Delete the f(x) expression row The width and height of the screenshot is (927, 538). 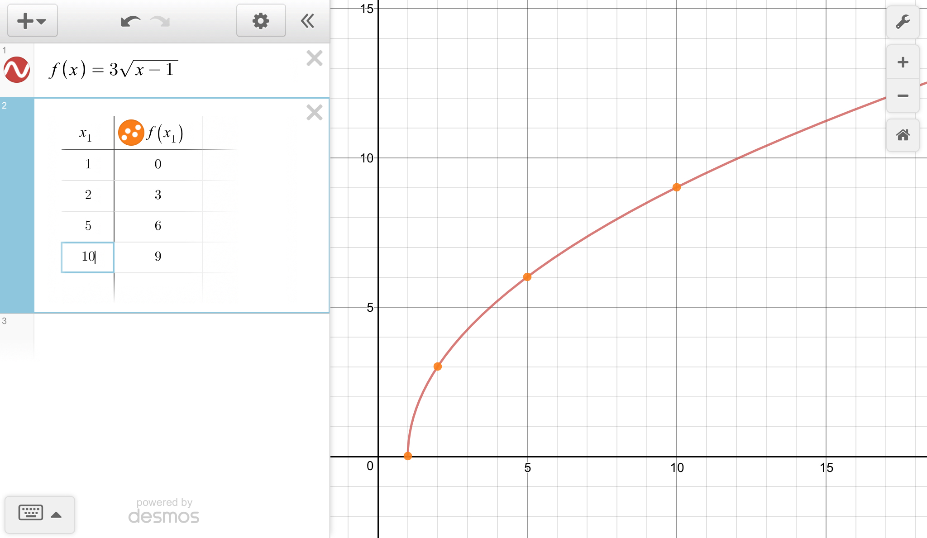pyautogui.click(x=314, y=58)
